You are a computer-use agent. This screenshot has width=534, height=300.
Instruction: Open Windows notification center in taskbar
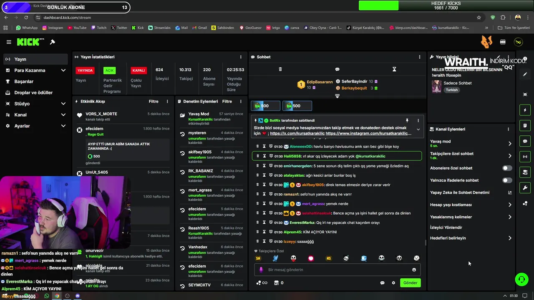click(524, 296)
